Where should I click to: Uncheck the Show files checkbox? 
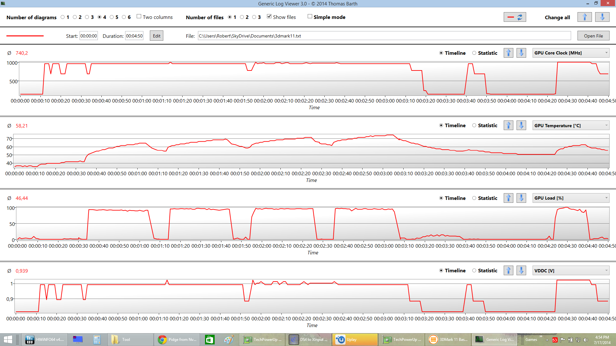pyautogui.click(x=269, y=17)
